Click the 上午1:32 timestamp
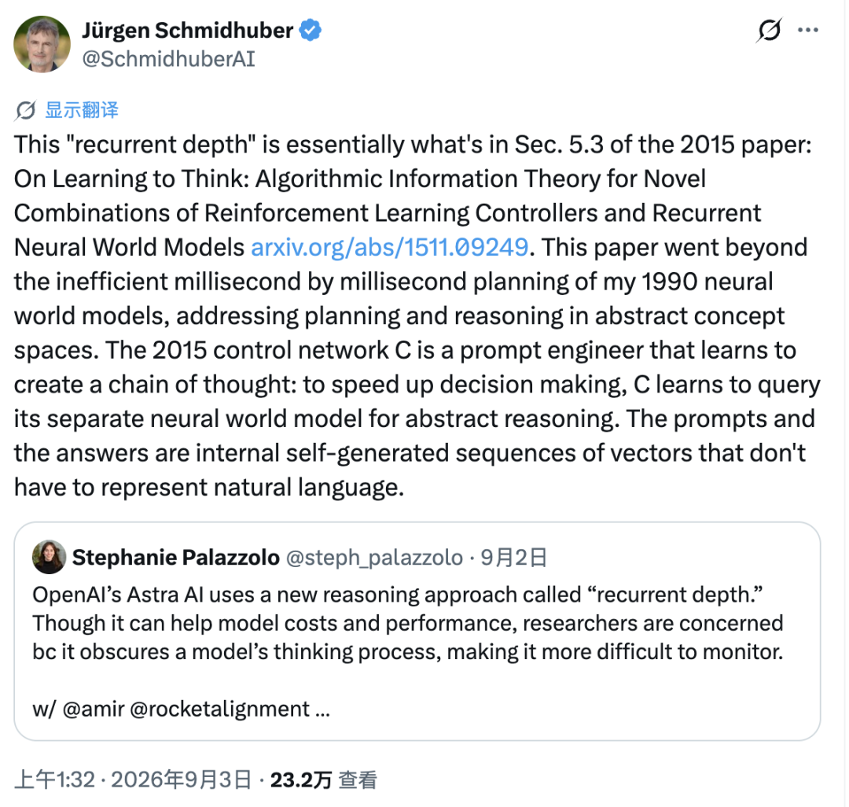 [55, 780]
